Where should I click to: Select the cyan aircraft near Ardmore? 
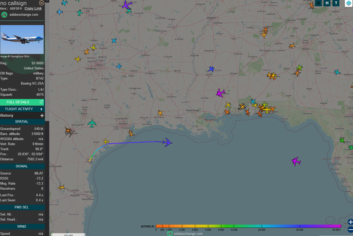click(x=114, y=41)
